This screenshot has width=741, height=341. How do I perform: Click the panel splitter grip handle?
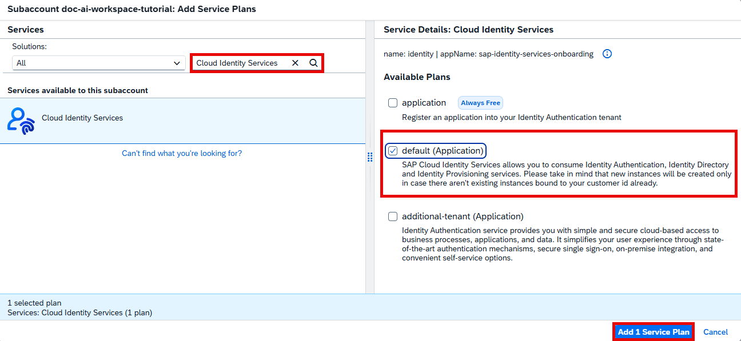click(370, 157)
